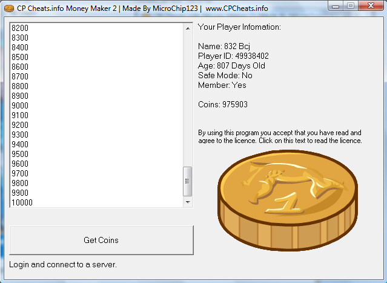Pick the 9500 list entry
Image resolution: width=387 pixels, height=283 pixels.
tap(20, 154)
